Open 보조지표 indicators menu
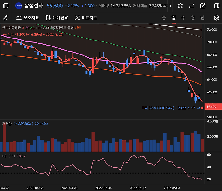Image resolution: width=222 pixels, height=191 pixels. click(x=28, y=18)
